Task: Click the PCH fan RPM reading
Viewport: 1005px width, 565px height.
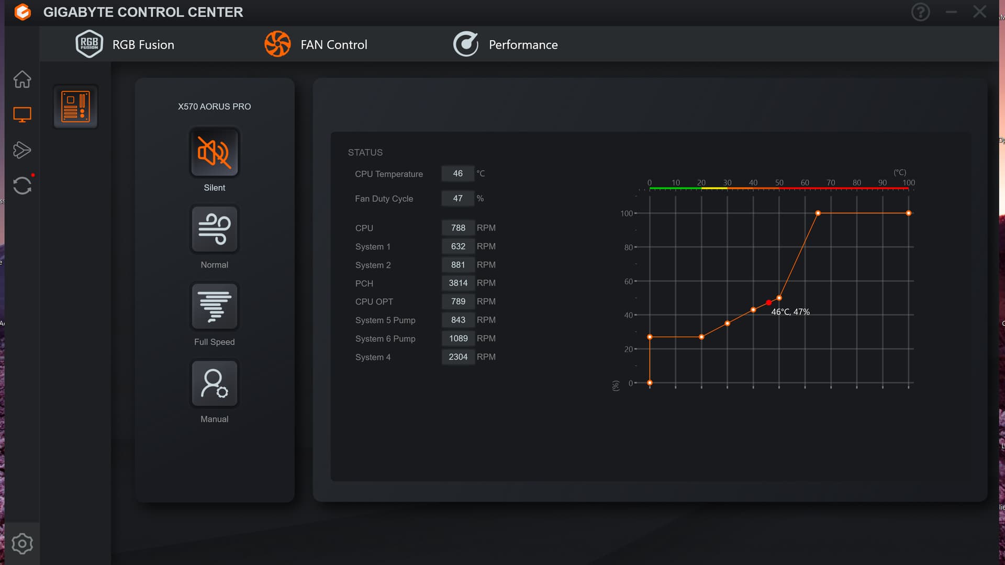Action: [457, 283]
